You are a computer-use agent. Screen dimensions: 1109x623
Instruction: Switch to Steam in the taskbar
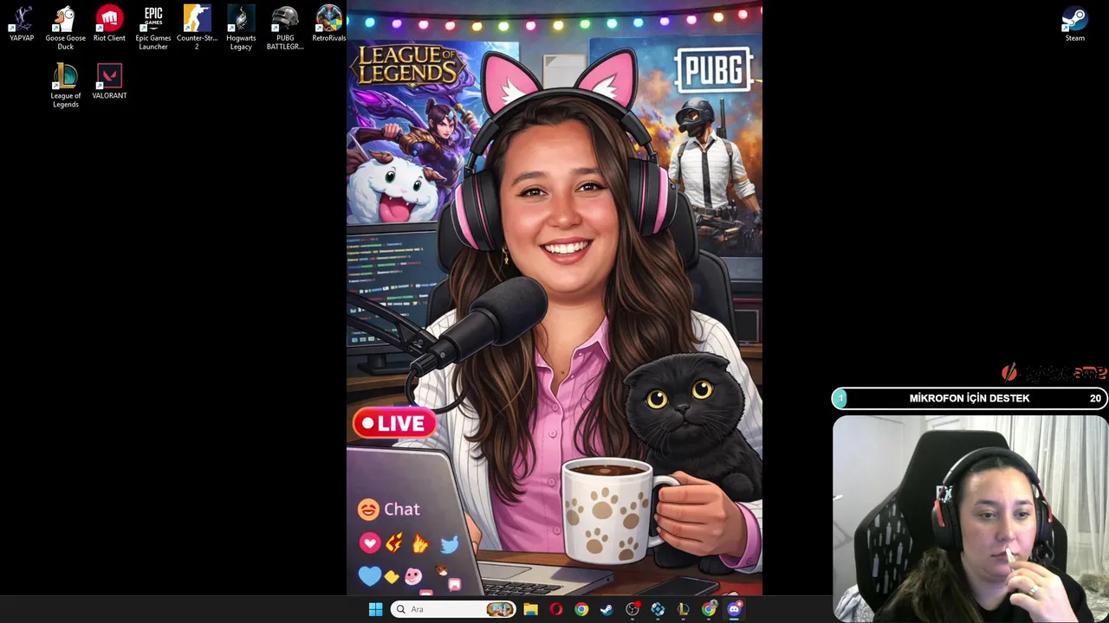click(606, 609)
